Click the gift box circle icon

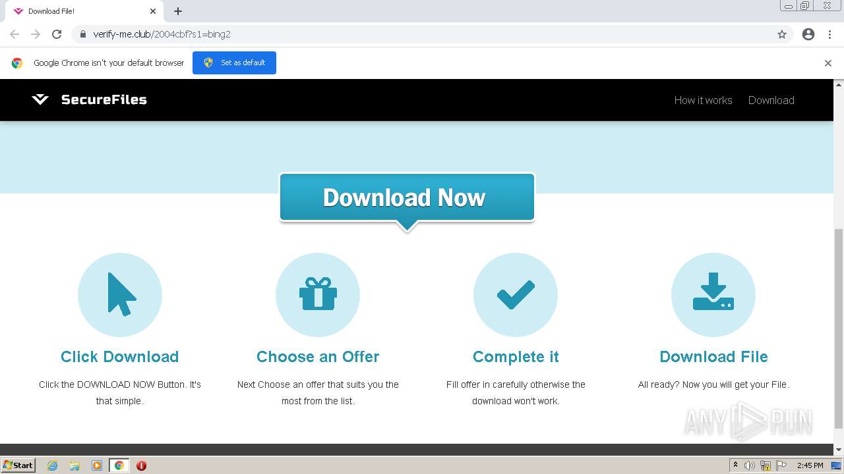click(x=318, y=295)
